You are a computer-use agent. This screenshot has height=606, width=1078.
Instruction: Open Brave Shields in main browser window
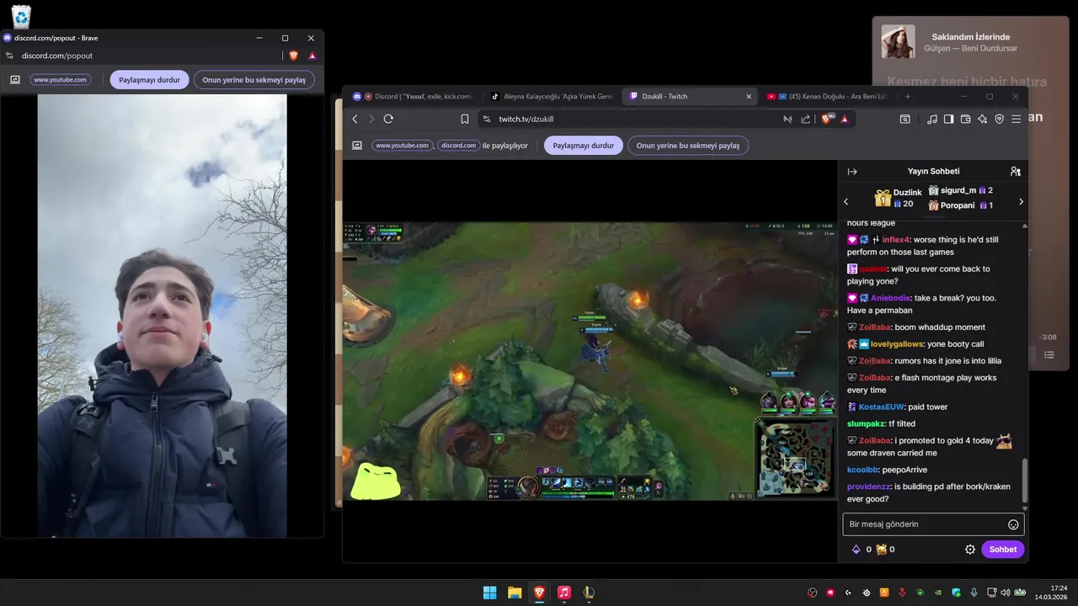[x=826, y=120]
